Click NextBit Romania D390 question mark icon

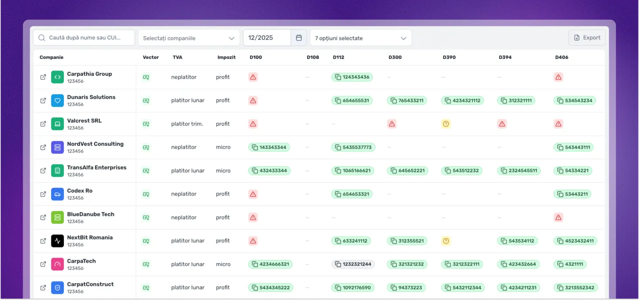446,241
